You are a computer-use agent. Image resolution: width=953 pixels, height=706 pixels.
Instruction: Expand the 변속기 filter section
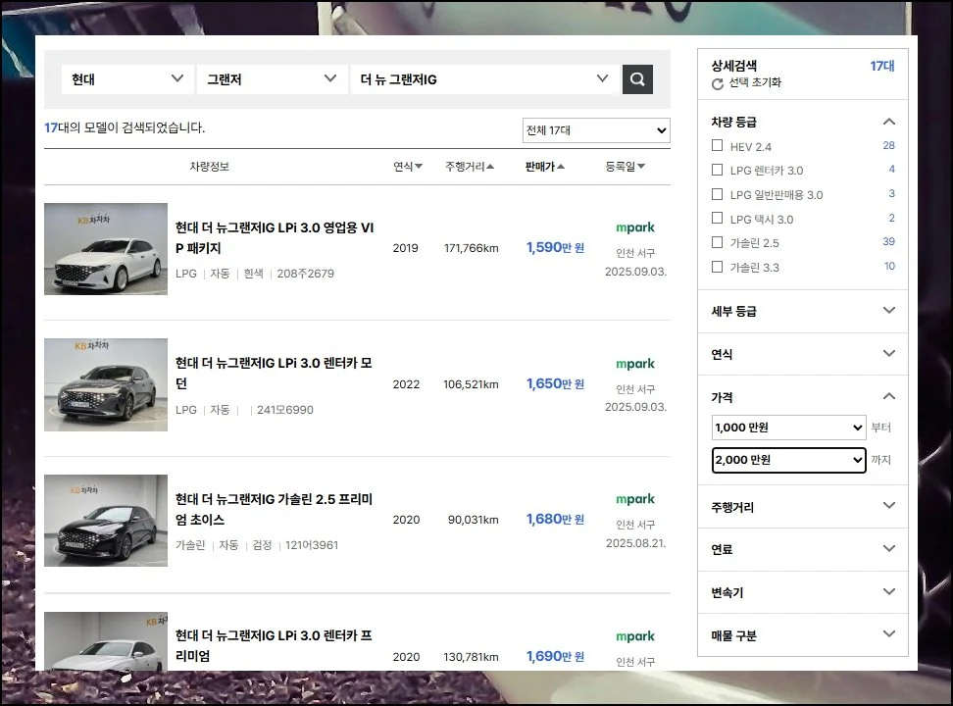(x=888, y=591)
